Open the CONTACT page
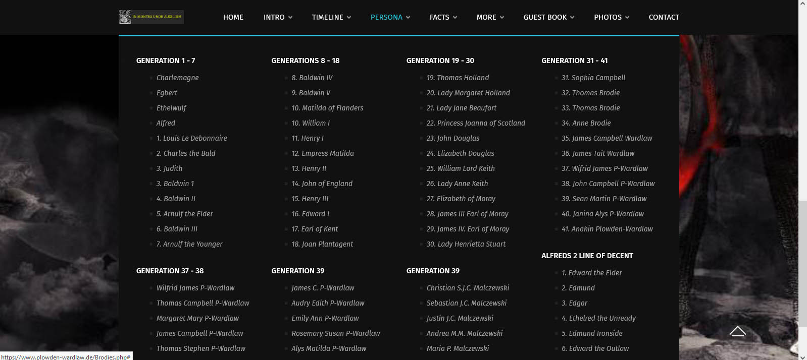Image resolution: width=807 pixels, height=360 pixels. 664,17
